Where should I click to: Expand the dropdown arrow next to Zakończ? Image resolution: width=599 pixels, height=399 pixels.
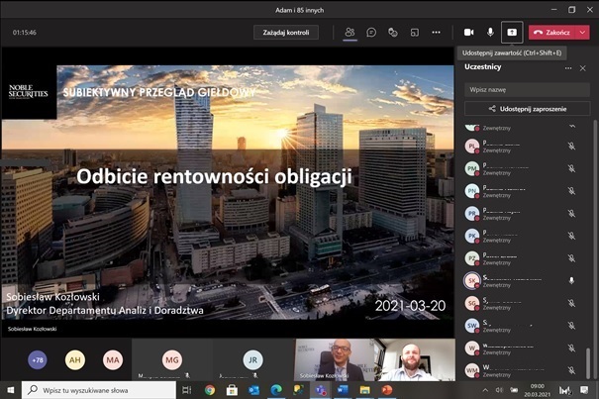[583, 32]
